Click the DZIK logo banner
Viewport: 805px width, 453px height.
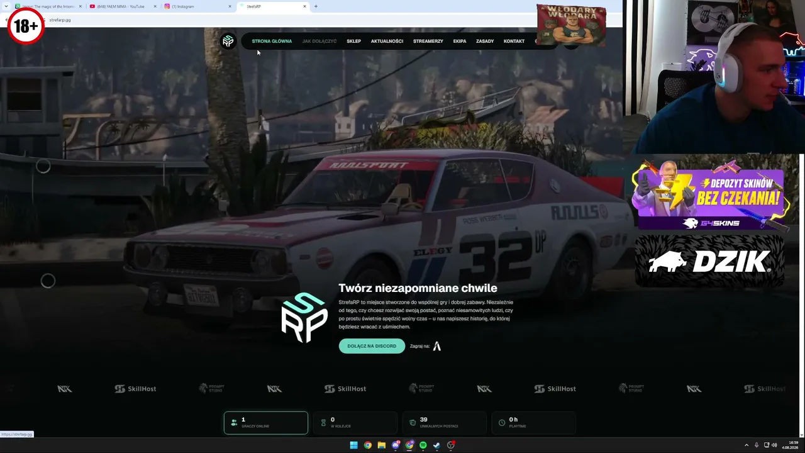click(709, 261)
